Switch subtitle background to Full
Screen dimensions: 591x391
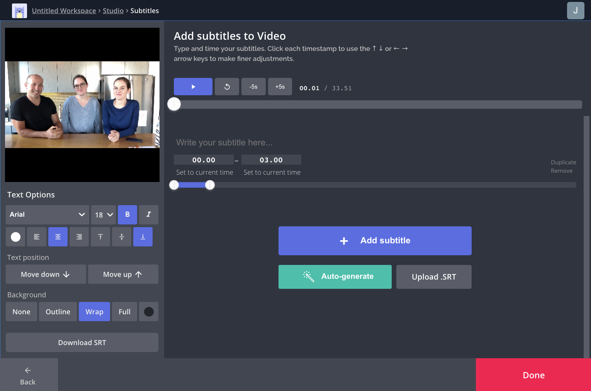coord(124,311)
